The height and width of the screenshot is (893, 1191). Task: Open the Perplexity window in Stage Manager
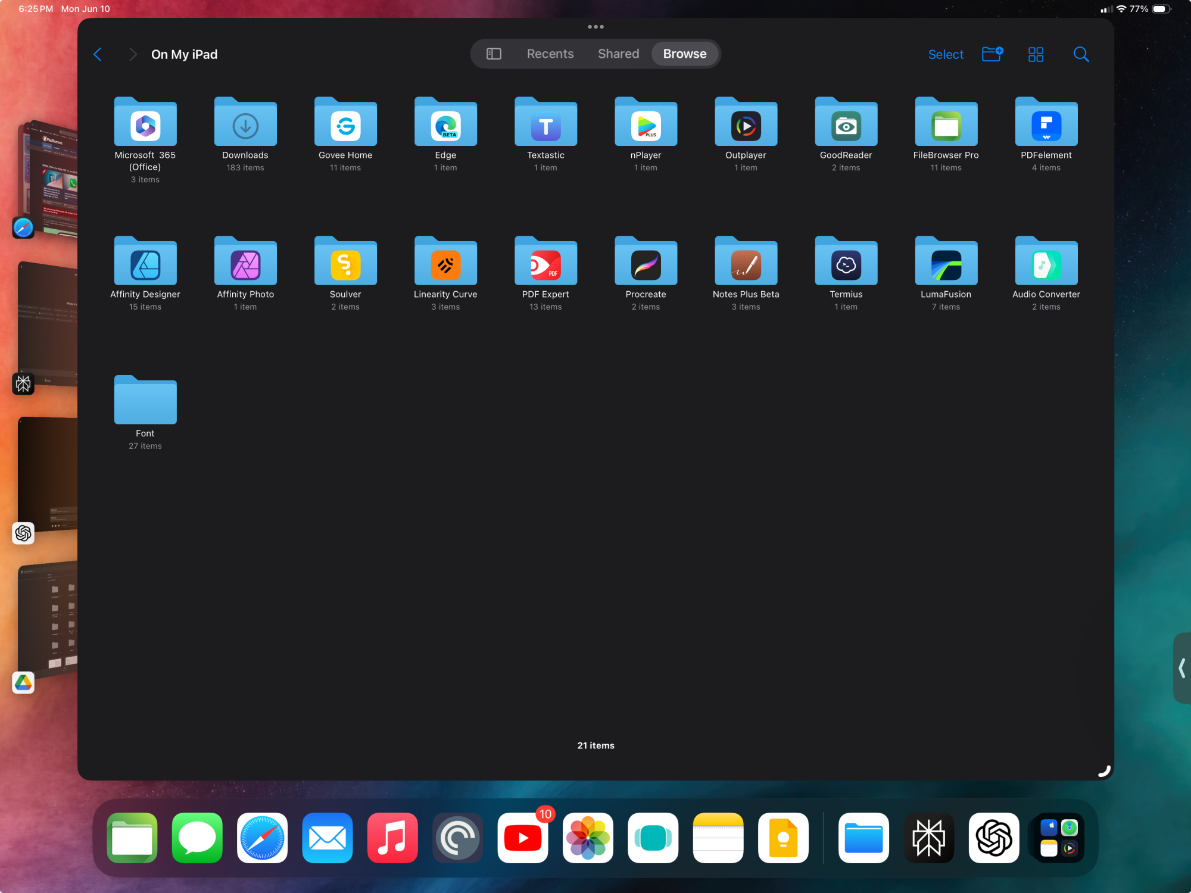pos(48,324)
